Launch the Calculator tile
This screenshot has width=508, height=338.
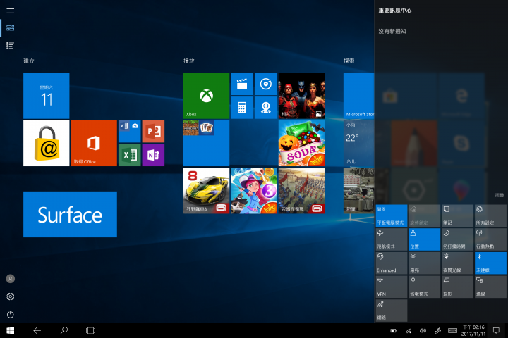point(242,108)
